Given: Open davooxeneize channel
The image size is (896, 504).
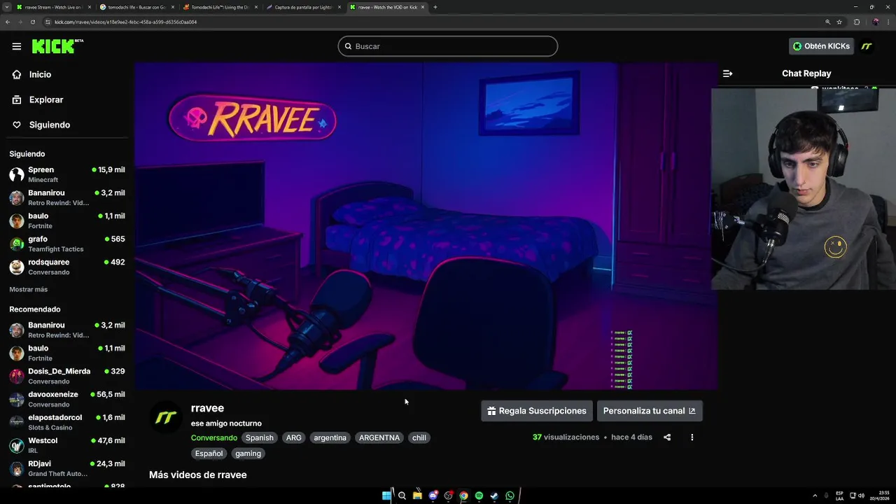Looking at the screenshot, I should [66, 399].
